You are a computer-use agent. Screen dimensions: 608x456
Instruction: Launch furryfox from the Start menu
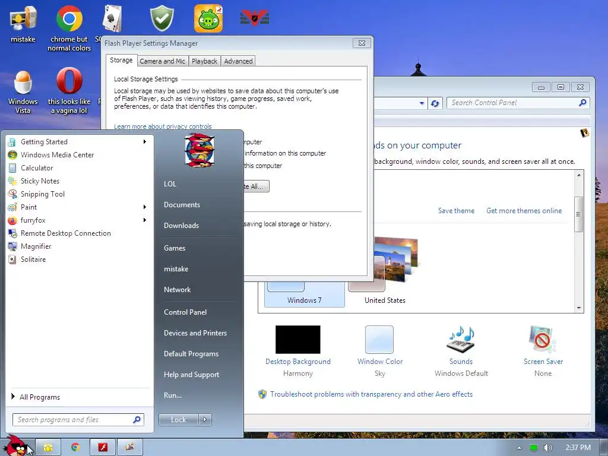coord(78,220)
